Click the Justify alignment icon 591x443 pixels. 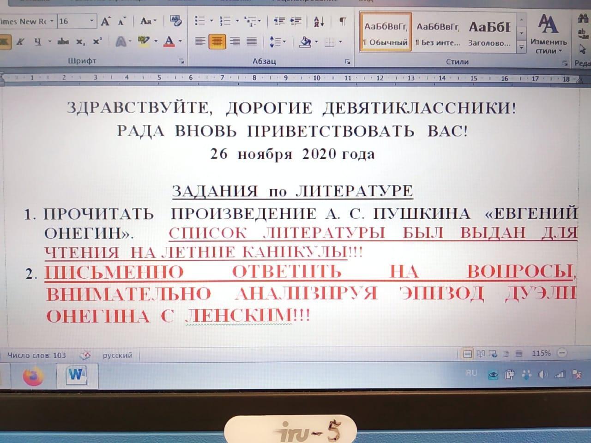click(252, 42)
